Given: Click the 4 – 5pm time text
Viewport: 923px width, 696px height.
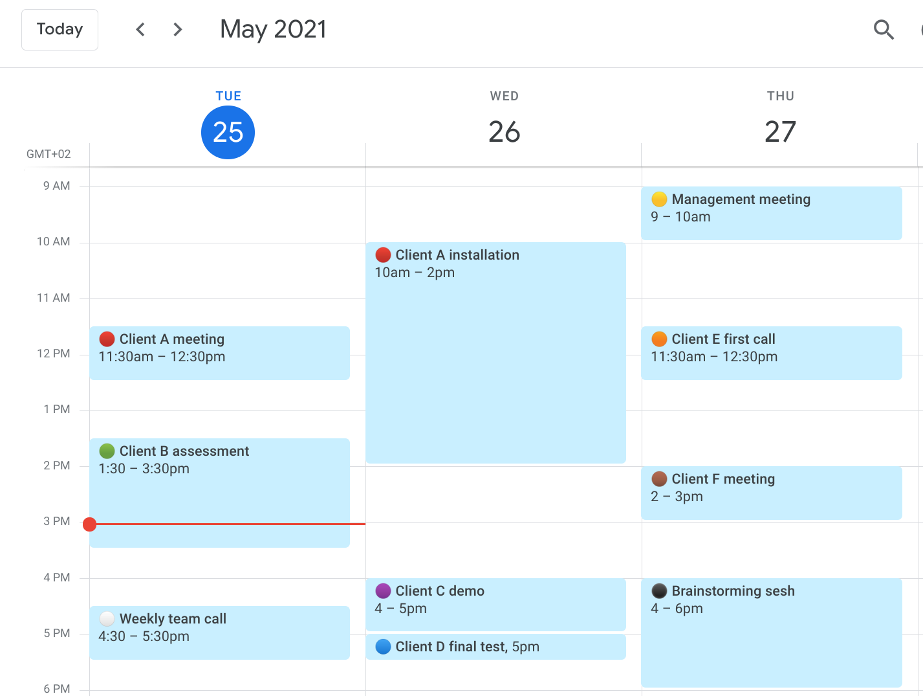Looking at the screenshot, I should coord(400,609).
